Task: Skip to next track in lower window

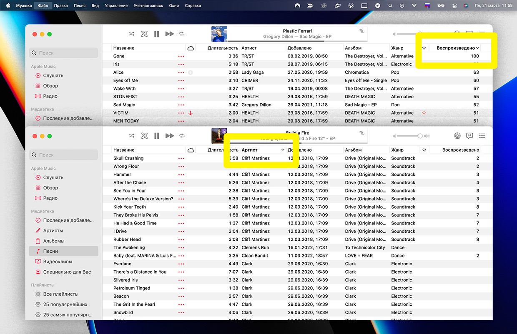Action: tap(169, 136)
